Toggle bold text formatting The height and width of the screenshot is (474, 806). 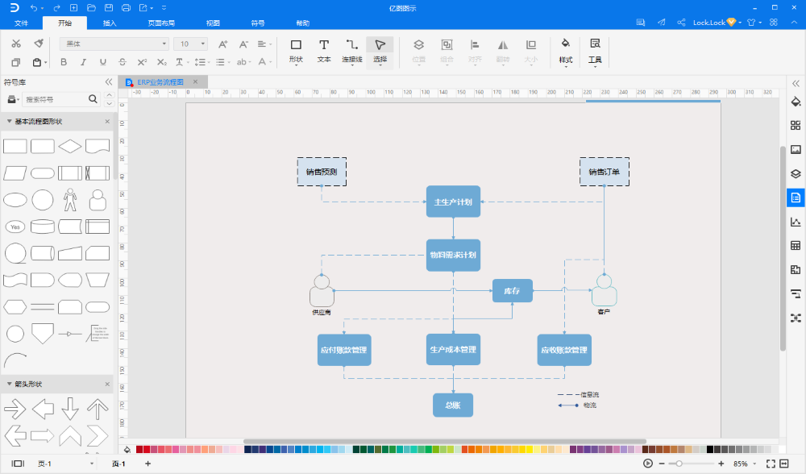point(64,62)
